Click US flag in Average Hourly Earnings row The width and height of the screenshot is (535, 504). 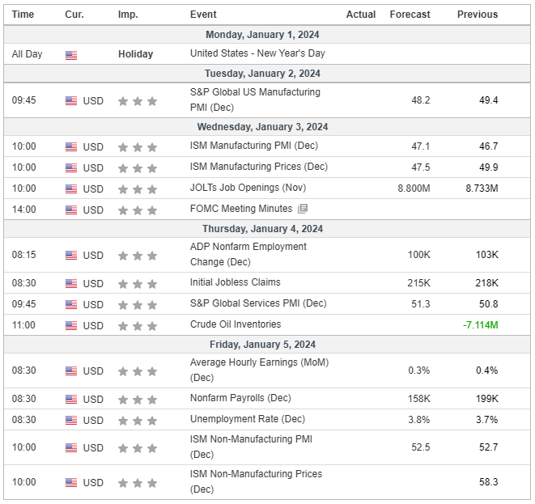(x=71, y=371)
